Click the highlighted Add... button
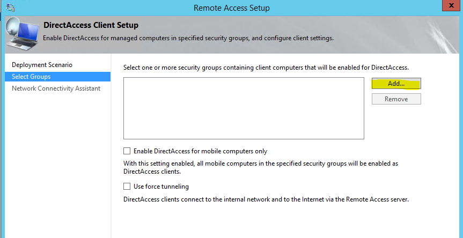 (396, 84)
